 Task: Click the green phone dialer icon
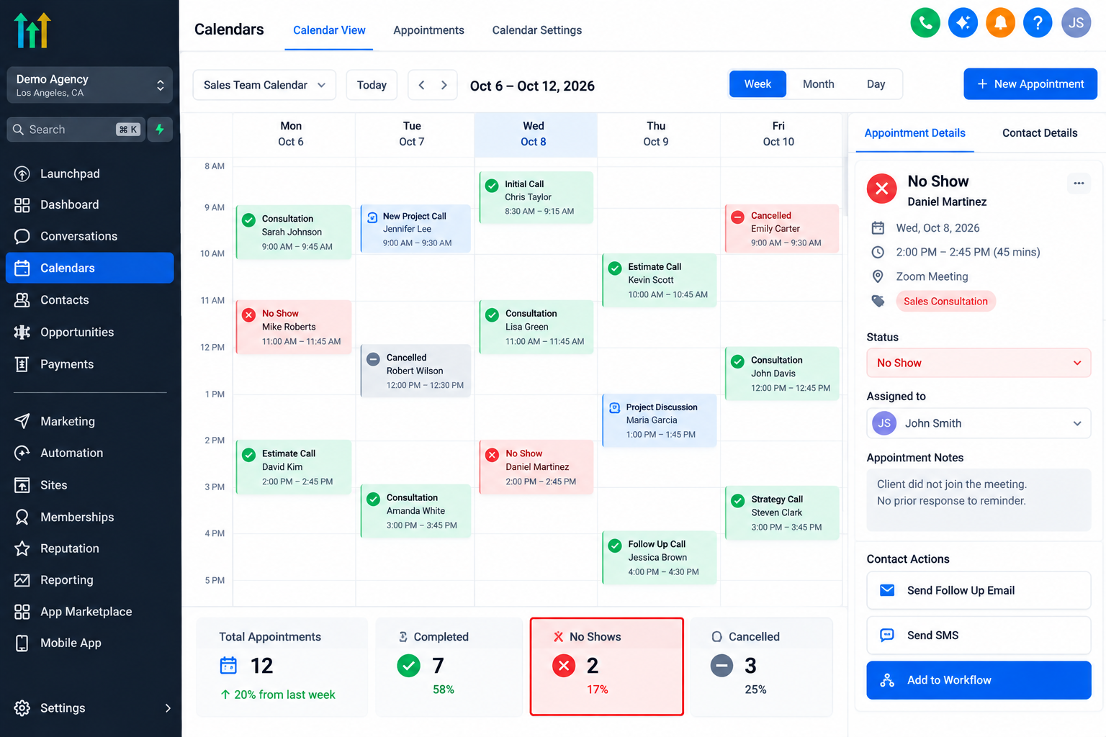[925, 23]
